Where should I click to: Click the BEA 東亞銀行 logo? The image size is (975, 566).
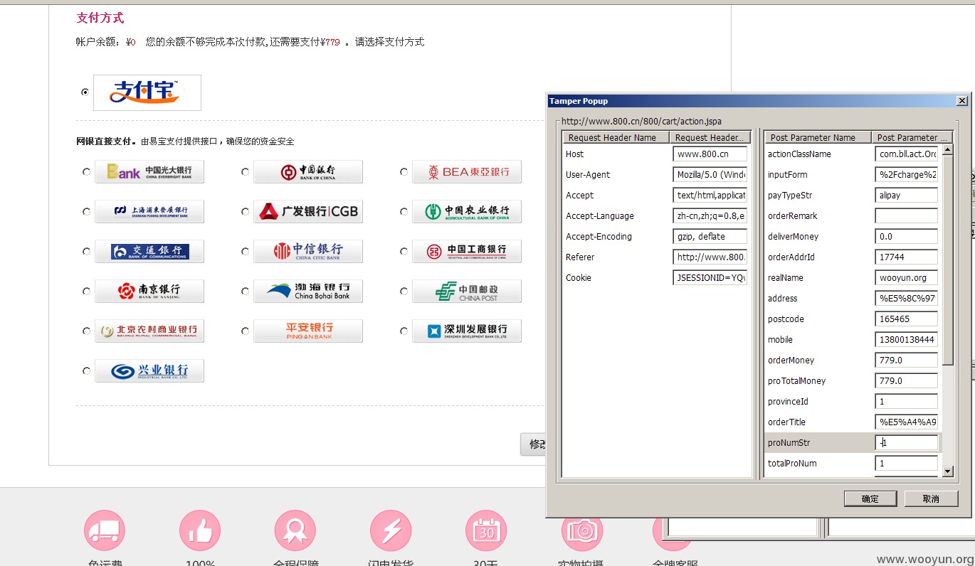click(x=467, y=171)
